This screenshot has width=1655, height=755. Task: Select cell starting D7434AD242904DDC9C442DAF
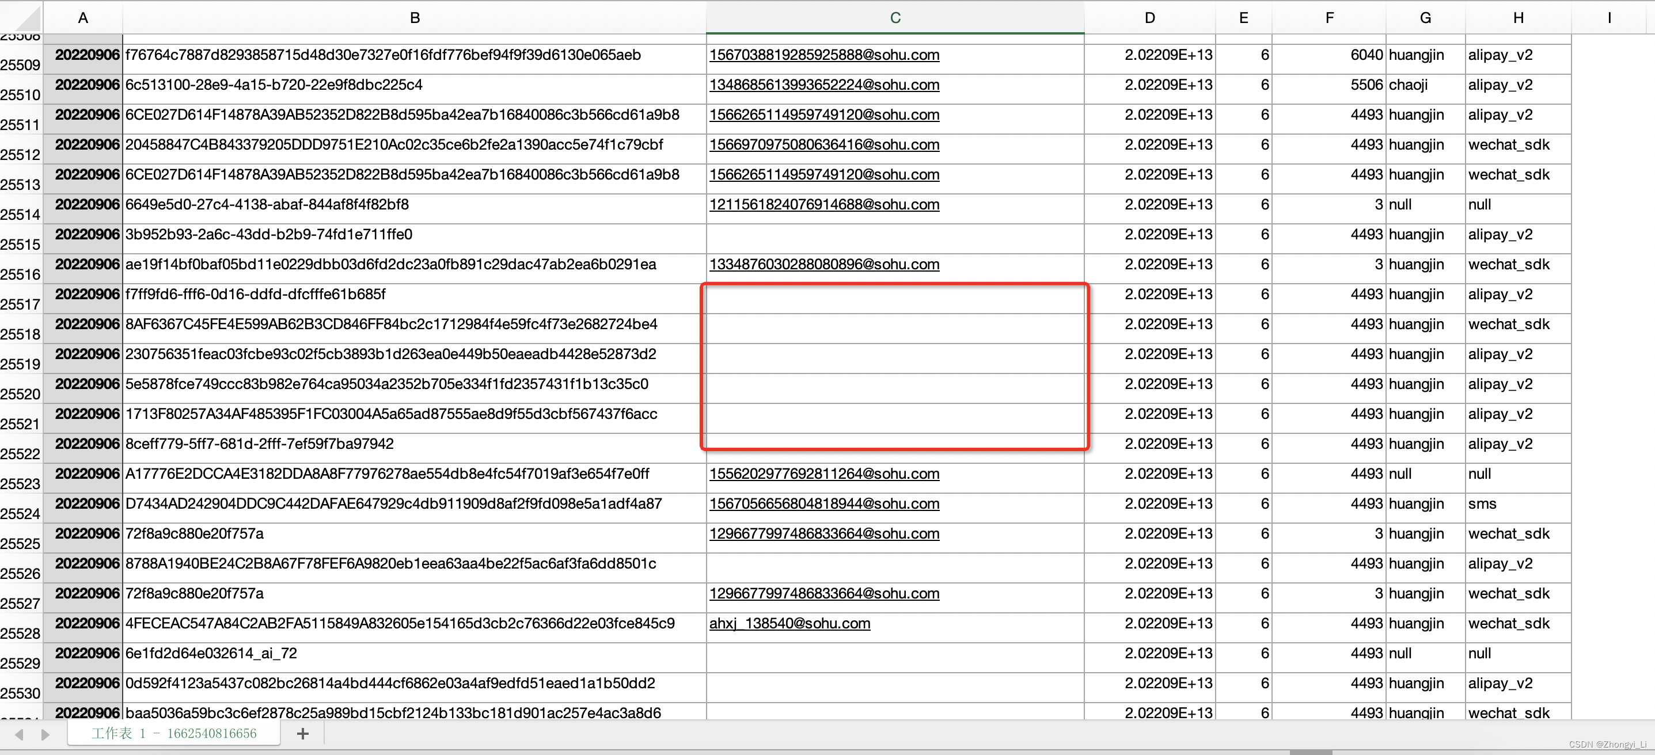(x=415, y=508)
